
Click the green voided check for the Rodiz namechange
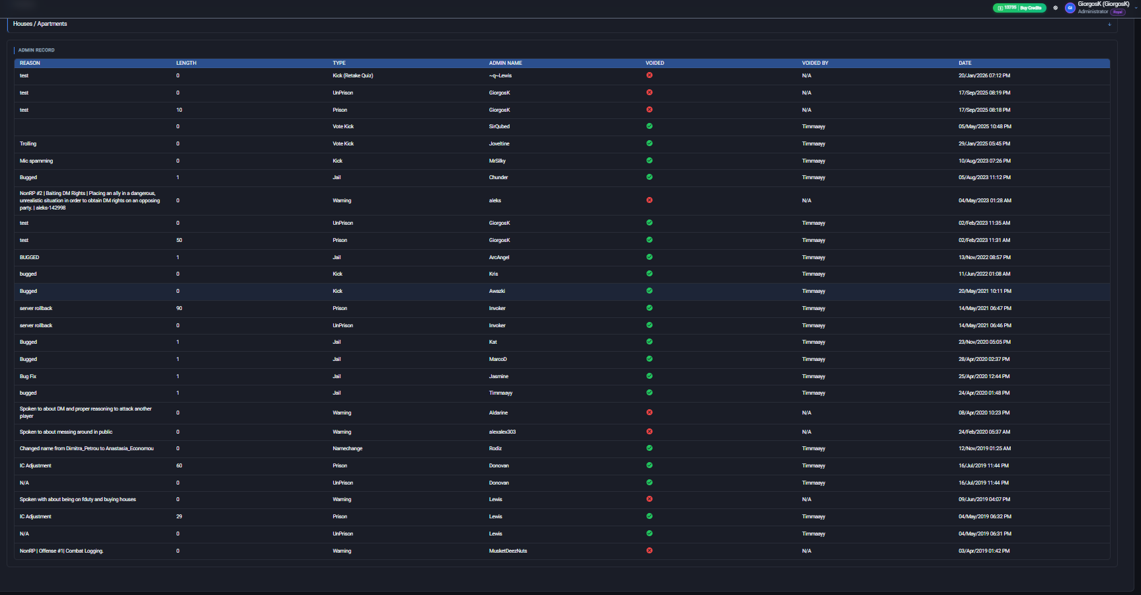click(649, 448)
